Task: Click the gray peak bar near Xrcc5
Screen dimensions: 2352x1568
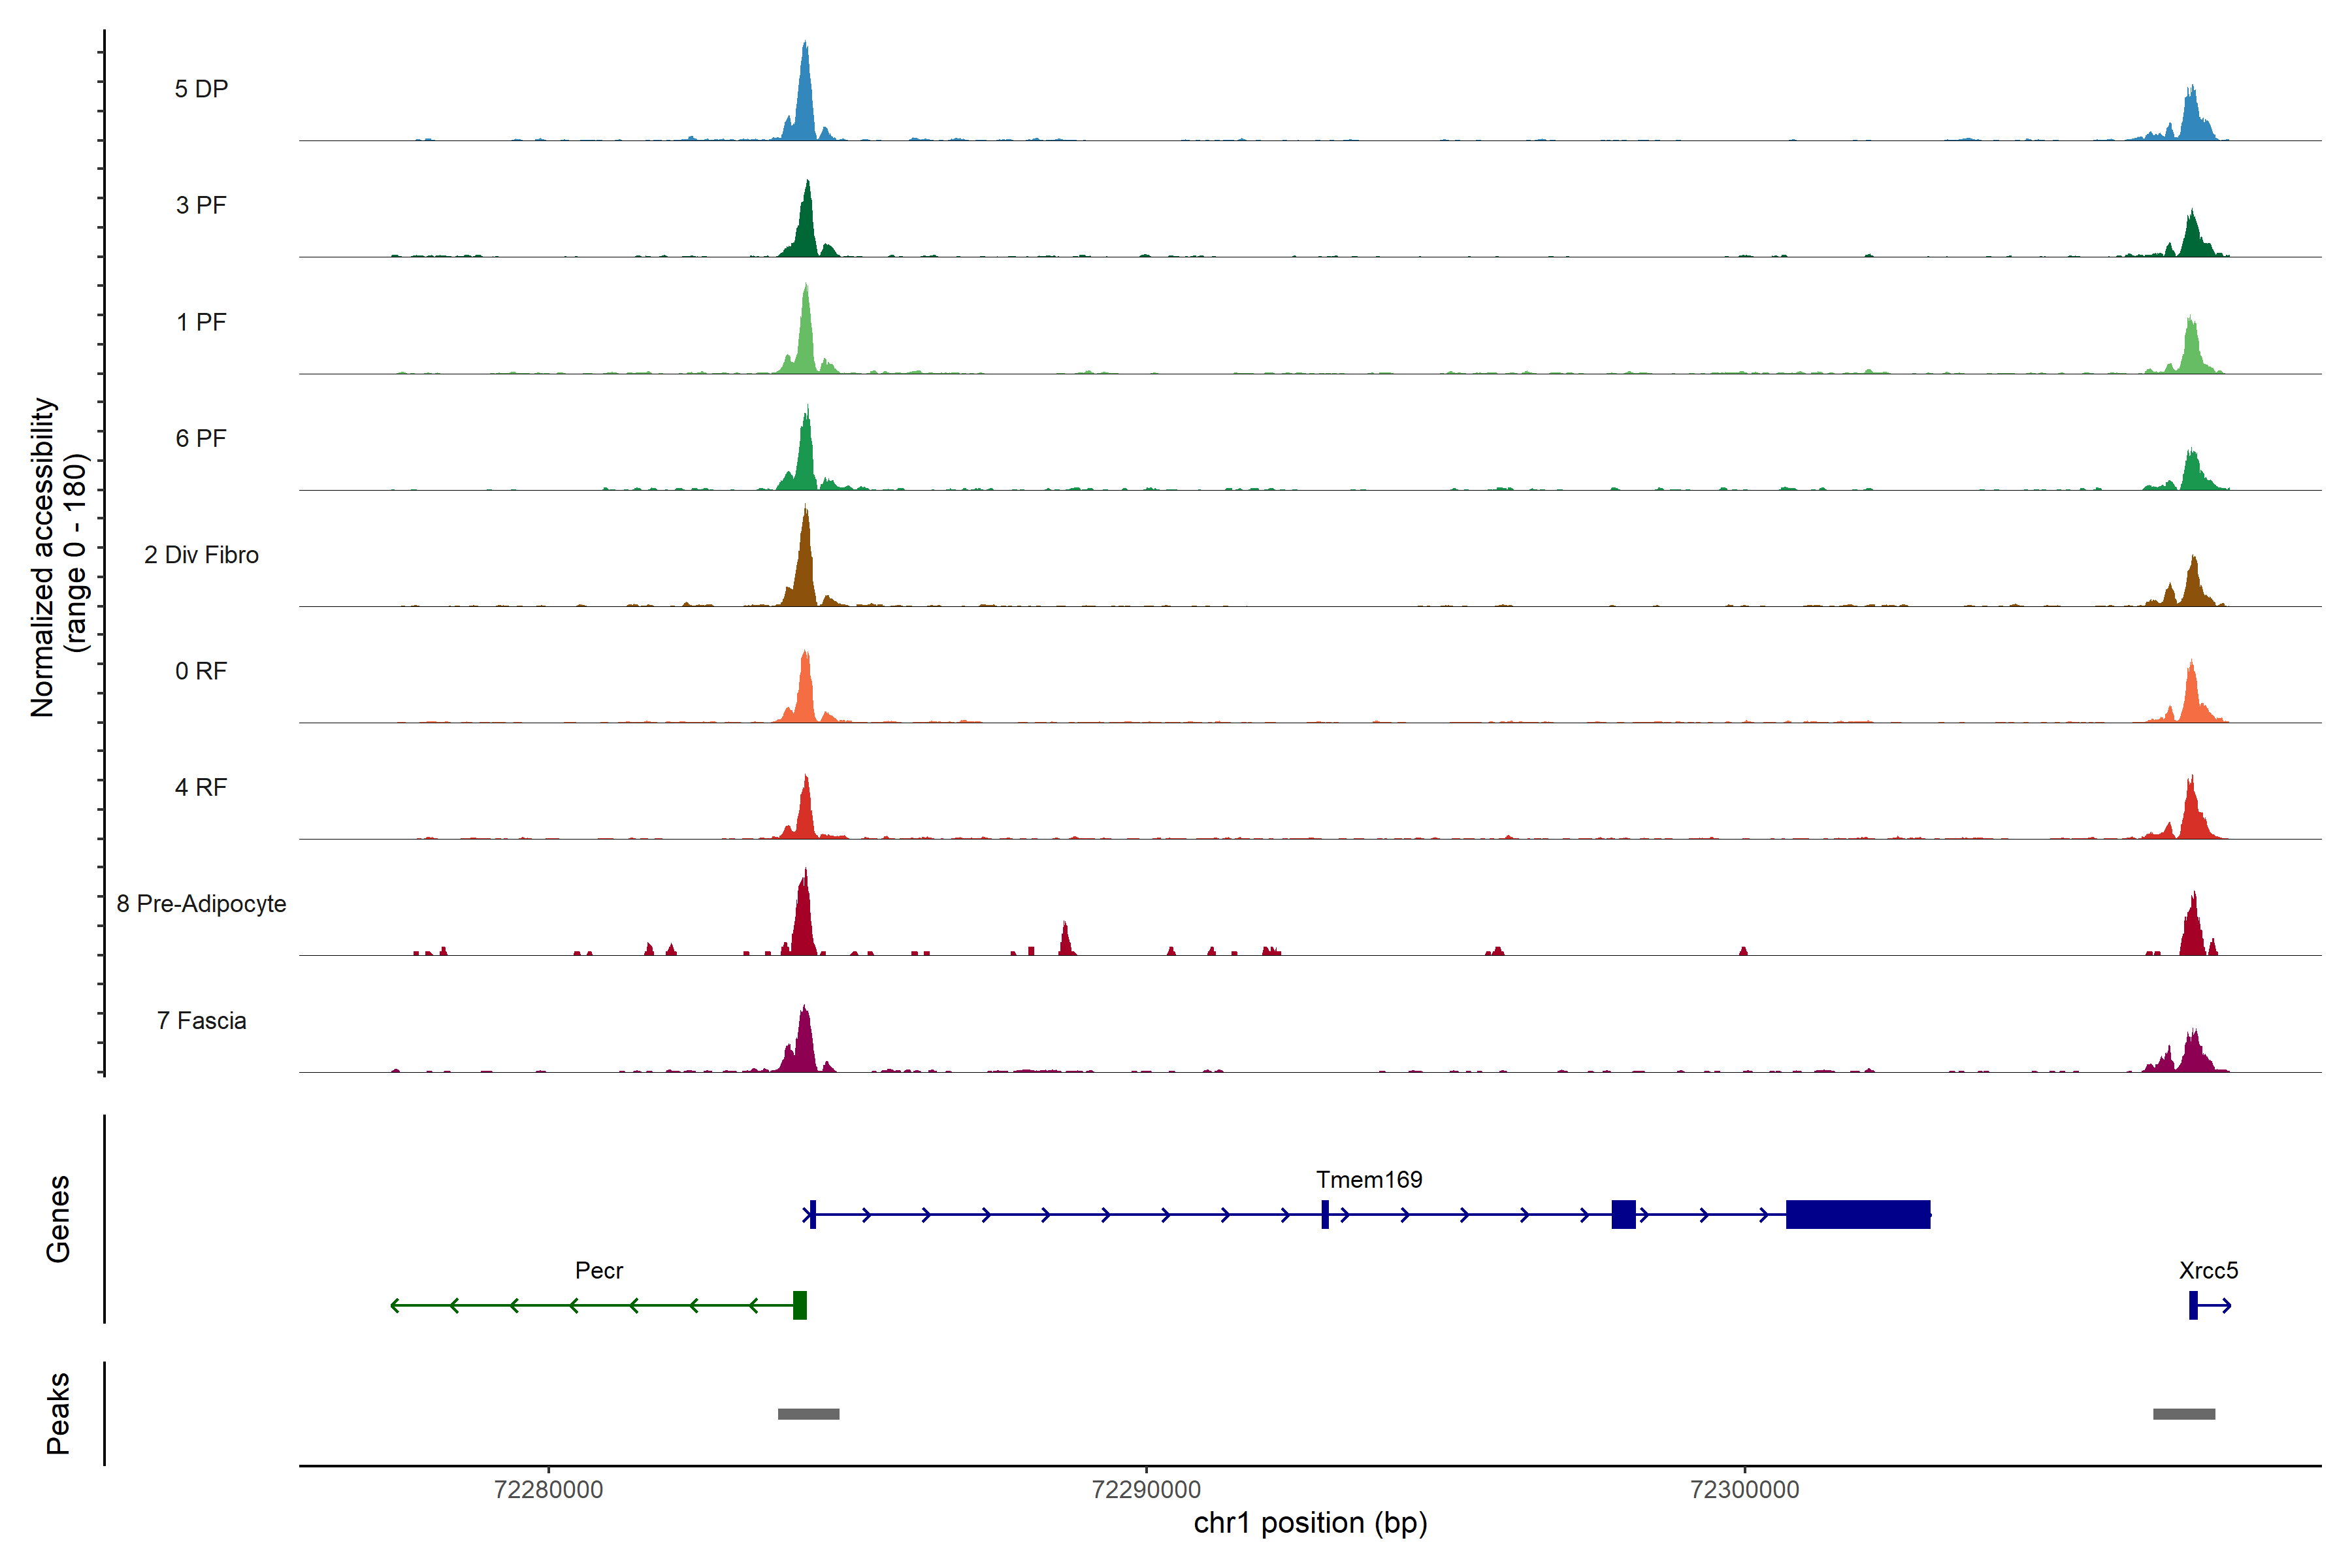Action: [2184, 1414]
